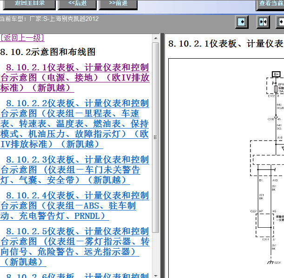This screenshot has height=278, width=284.
Task: Click the 返回主目录 button
Action: [29, 4]
